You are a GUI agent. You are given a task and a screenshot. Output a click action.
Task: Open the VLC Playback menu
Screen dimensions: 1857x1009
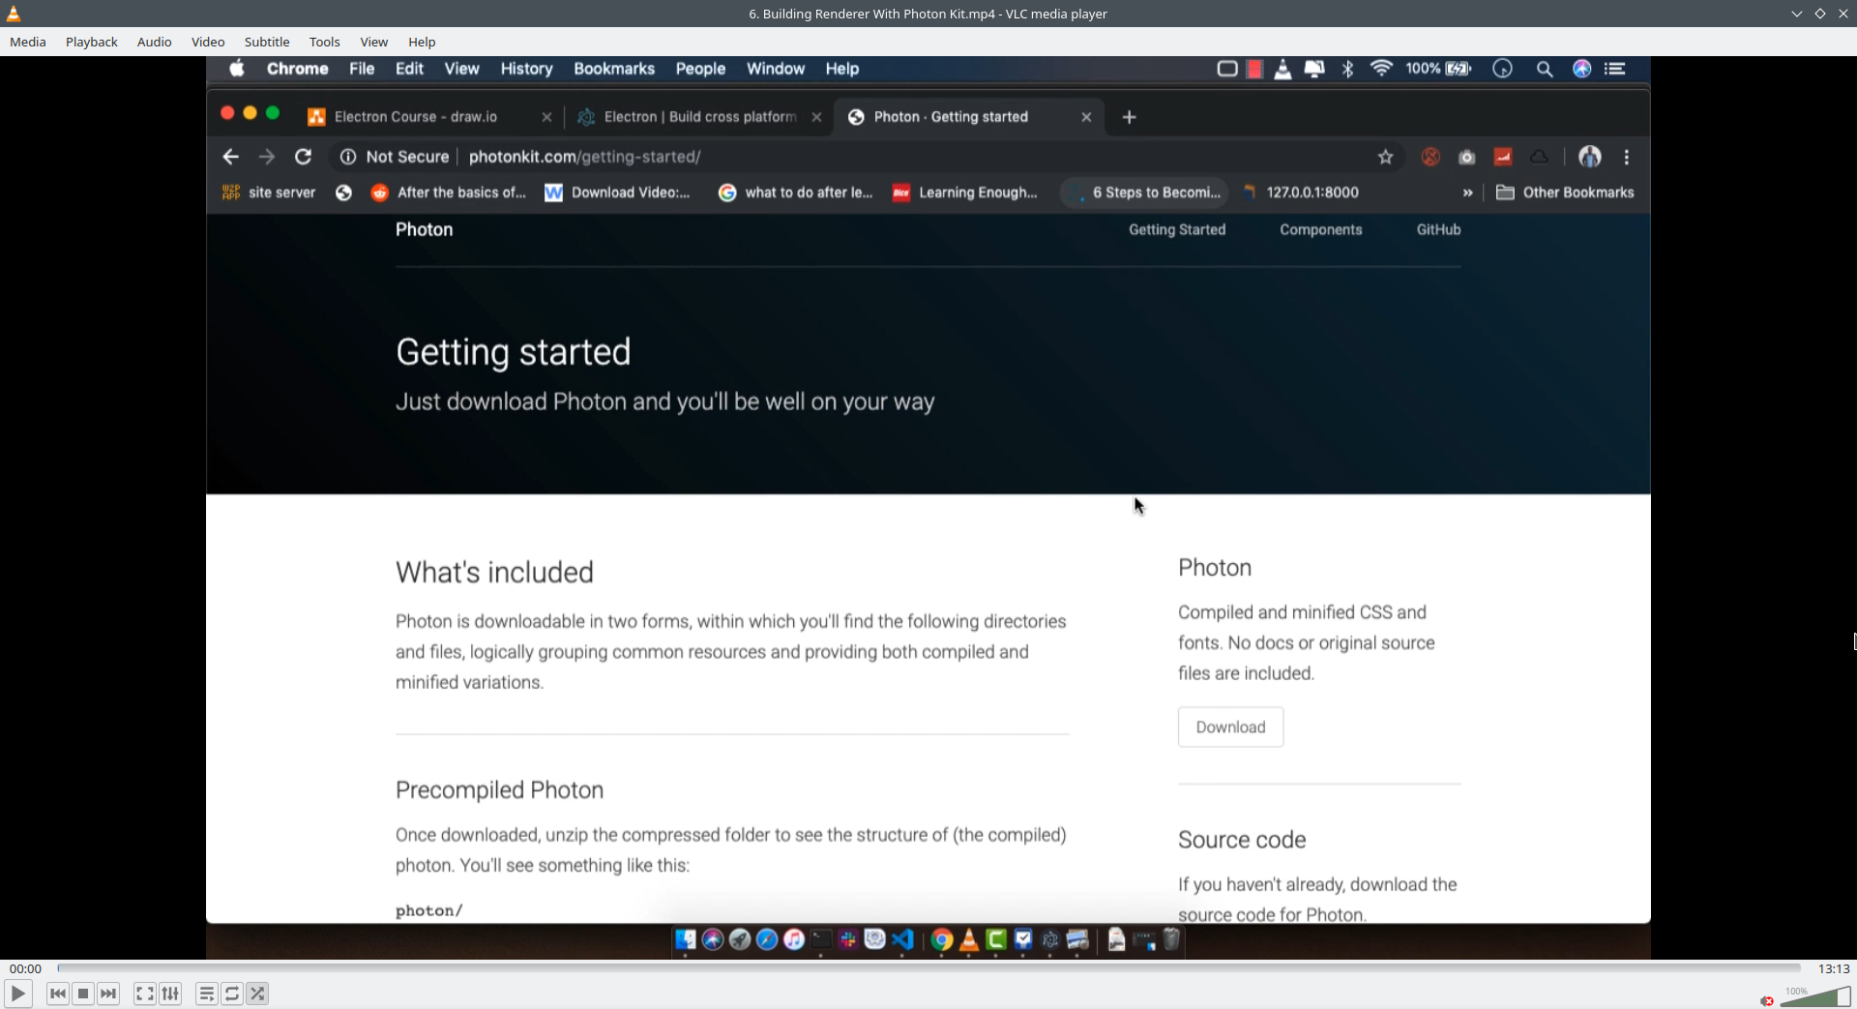click(x=92, y=42)
